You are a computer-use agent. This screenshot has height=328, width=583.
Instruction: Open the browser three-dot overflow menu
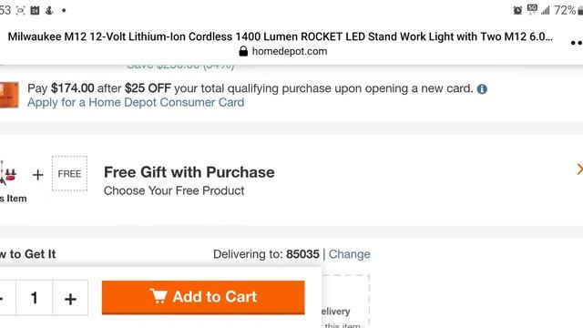(x=577, y=43)
